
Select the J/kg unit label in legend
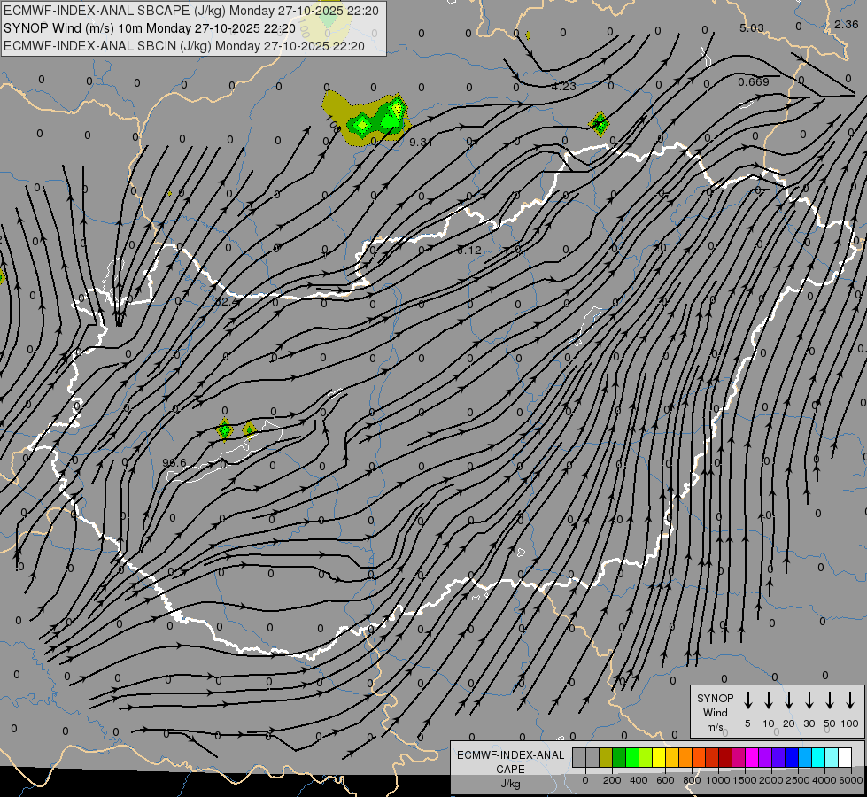tap(510, 784)
